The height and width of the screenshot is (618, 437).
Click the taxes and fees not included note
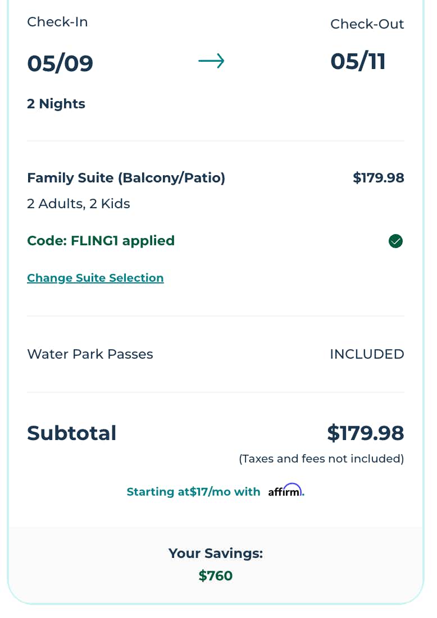pyautogui.click(x=321, y=459)
